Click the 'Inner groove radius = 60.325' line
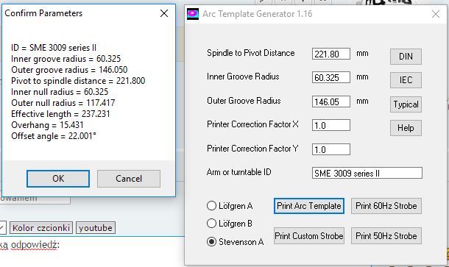The height and width of the screenshot is (267, 449). click(x=66, y=59)
